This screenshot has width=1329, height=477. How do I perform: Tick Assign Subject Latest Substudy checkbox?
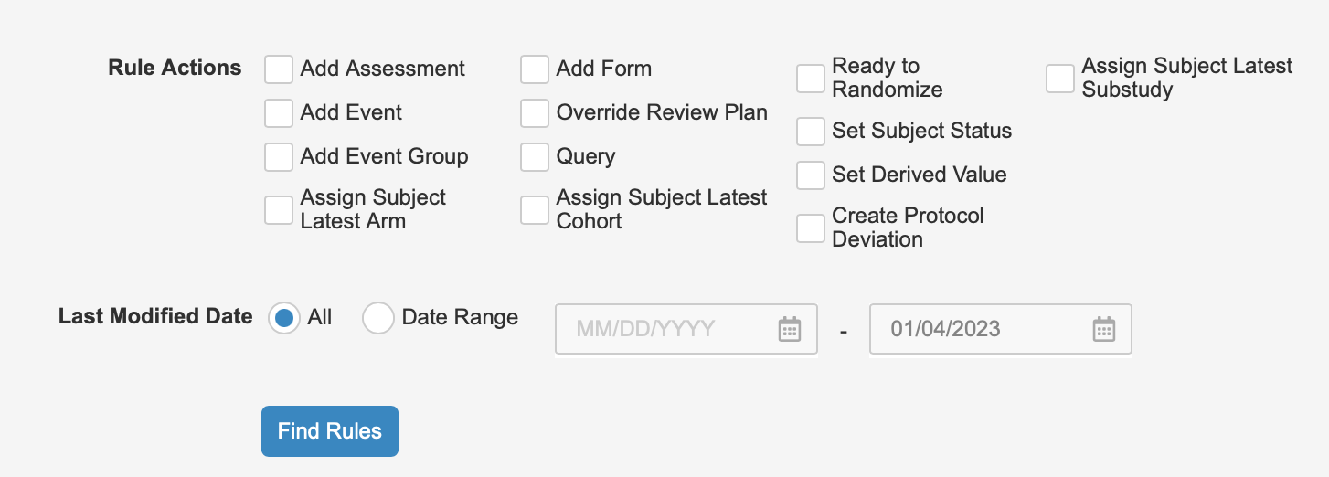(1060, 79)
